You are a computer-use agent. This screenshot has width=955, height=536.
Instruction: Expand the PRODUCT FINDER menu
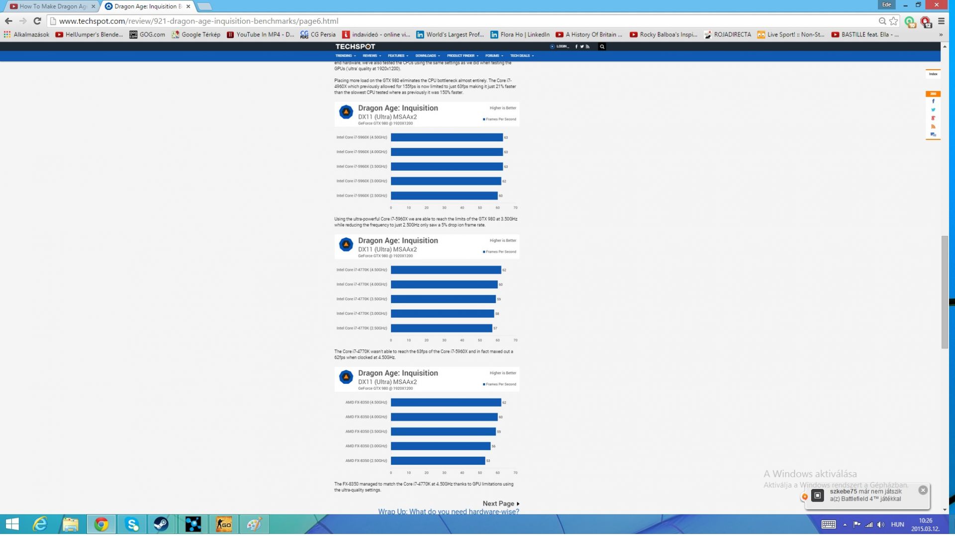click(463, 56)
